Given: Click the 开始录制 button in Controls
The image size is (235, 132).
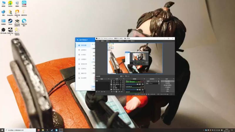Looking at the screenshot, I should [167, 83].
